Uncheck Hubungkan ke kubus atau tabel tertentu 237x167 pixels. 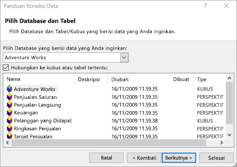pos(6,67)
